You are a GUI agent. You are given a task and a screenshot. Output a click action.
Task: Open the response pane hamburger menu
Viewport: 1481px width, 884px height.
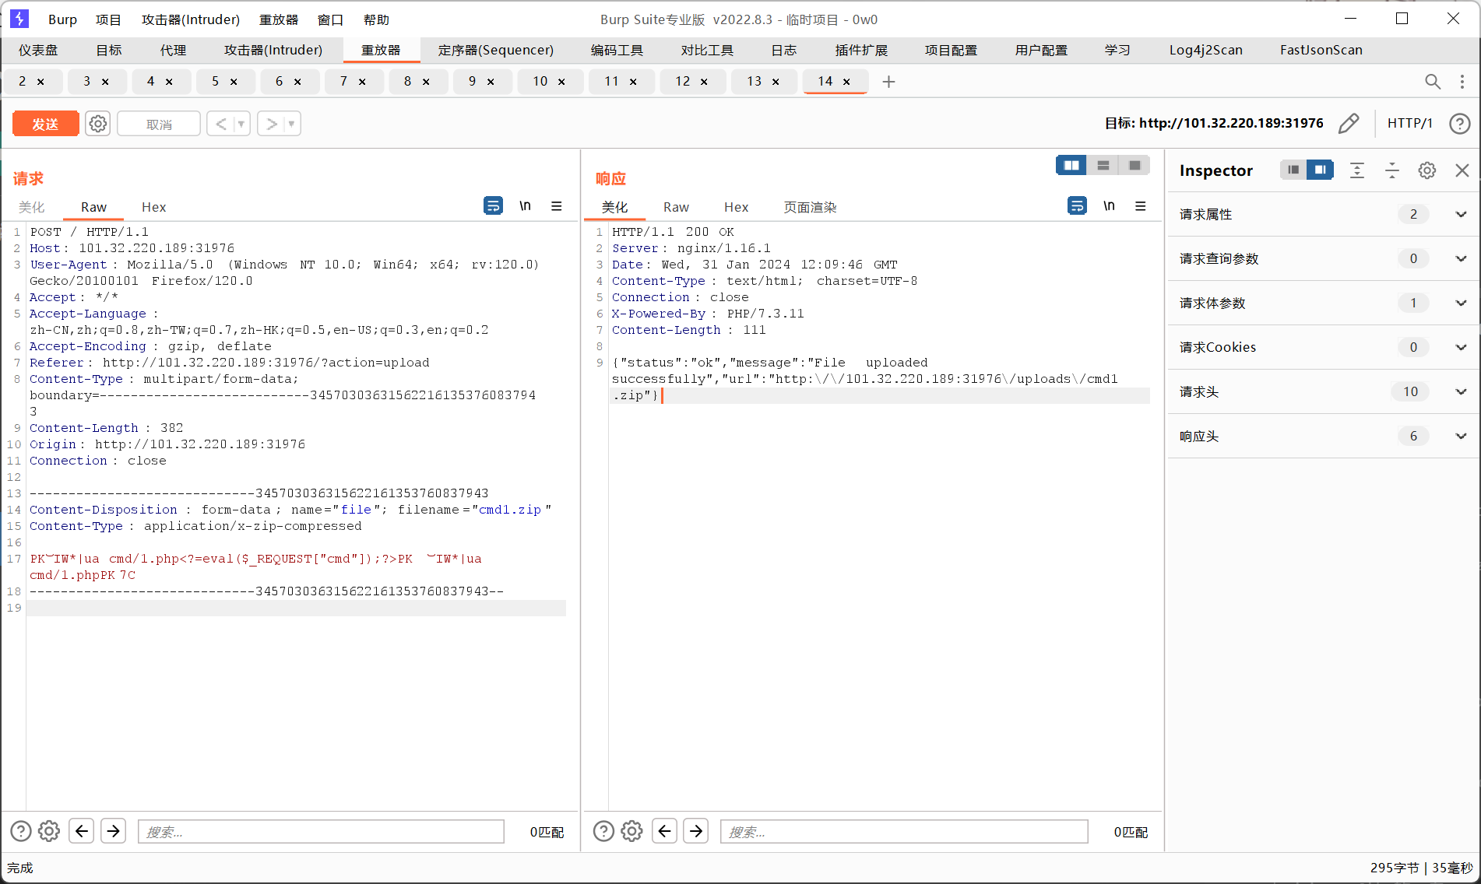[x=1141, y=206]
